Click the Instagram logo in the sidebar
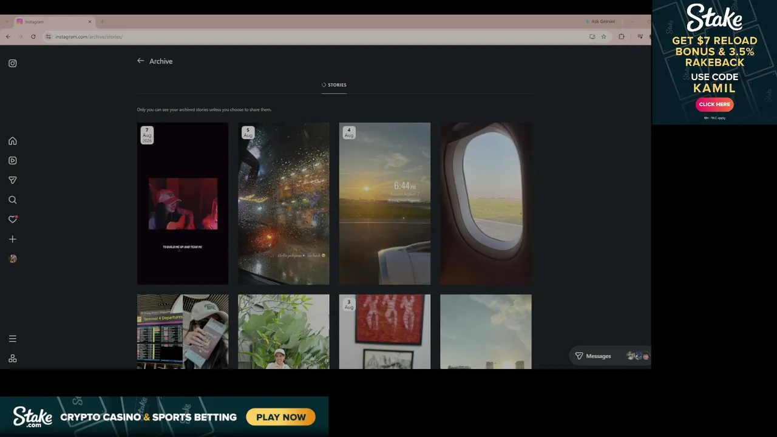Viewport: 777px width, 437px height. pyautogui.click(x=12, y=63)
